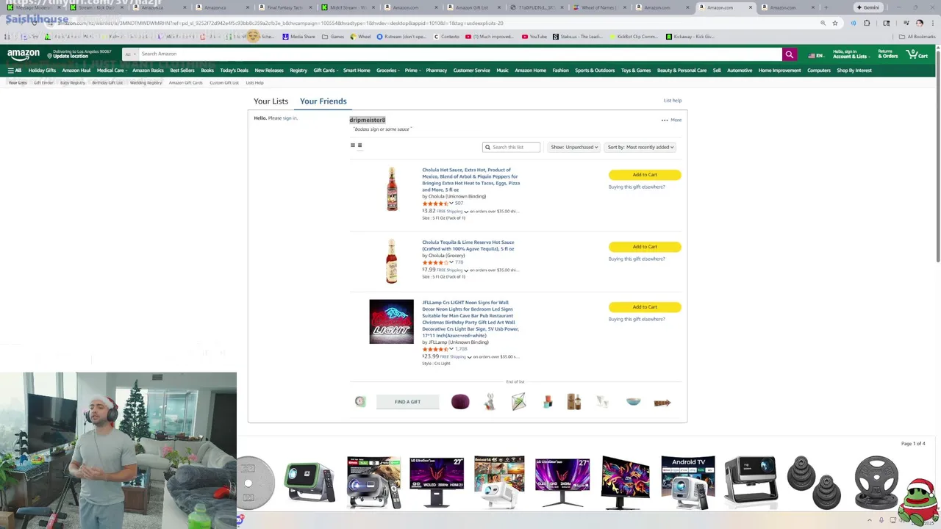Click the Page 1 of 4 indicator
This screenshot has width=941, height=529.
pos(913,444)
